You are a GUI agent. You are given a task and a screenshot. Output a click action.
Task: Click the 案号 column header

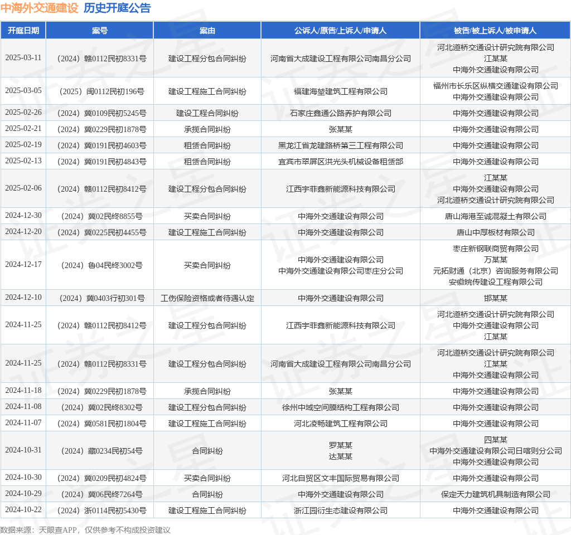tap(100, 31)
